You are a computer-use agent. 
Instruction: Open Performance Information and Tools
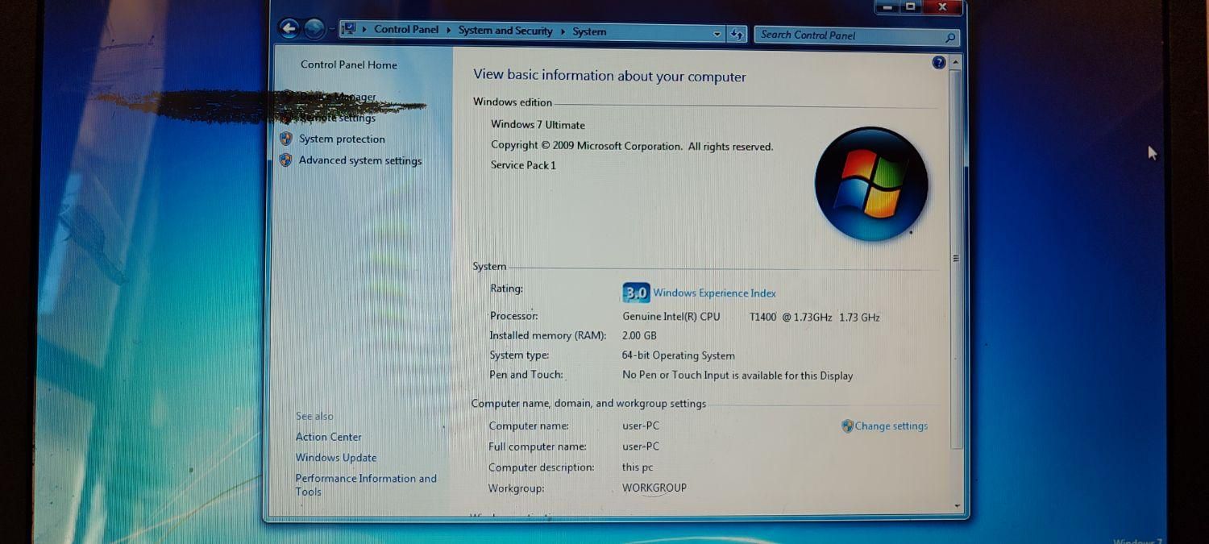pyautogui.click(x=366, y=484)
